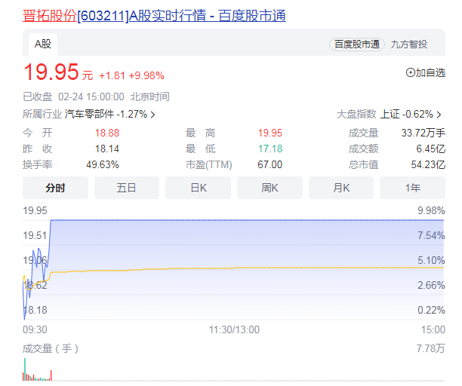
Task: Open 大盘指数 上证 -0.62% link
Action: (x=389, y=114)
